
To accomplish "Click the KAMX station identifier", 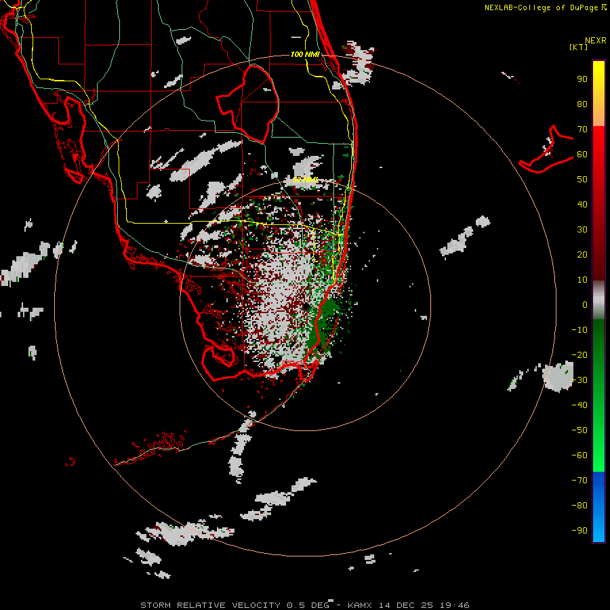I will point(360,605).
